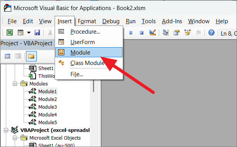The image size is (237, 147).
Task: Collapse the Microsoft Excel Objects folder
Action: pos(15,138)
